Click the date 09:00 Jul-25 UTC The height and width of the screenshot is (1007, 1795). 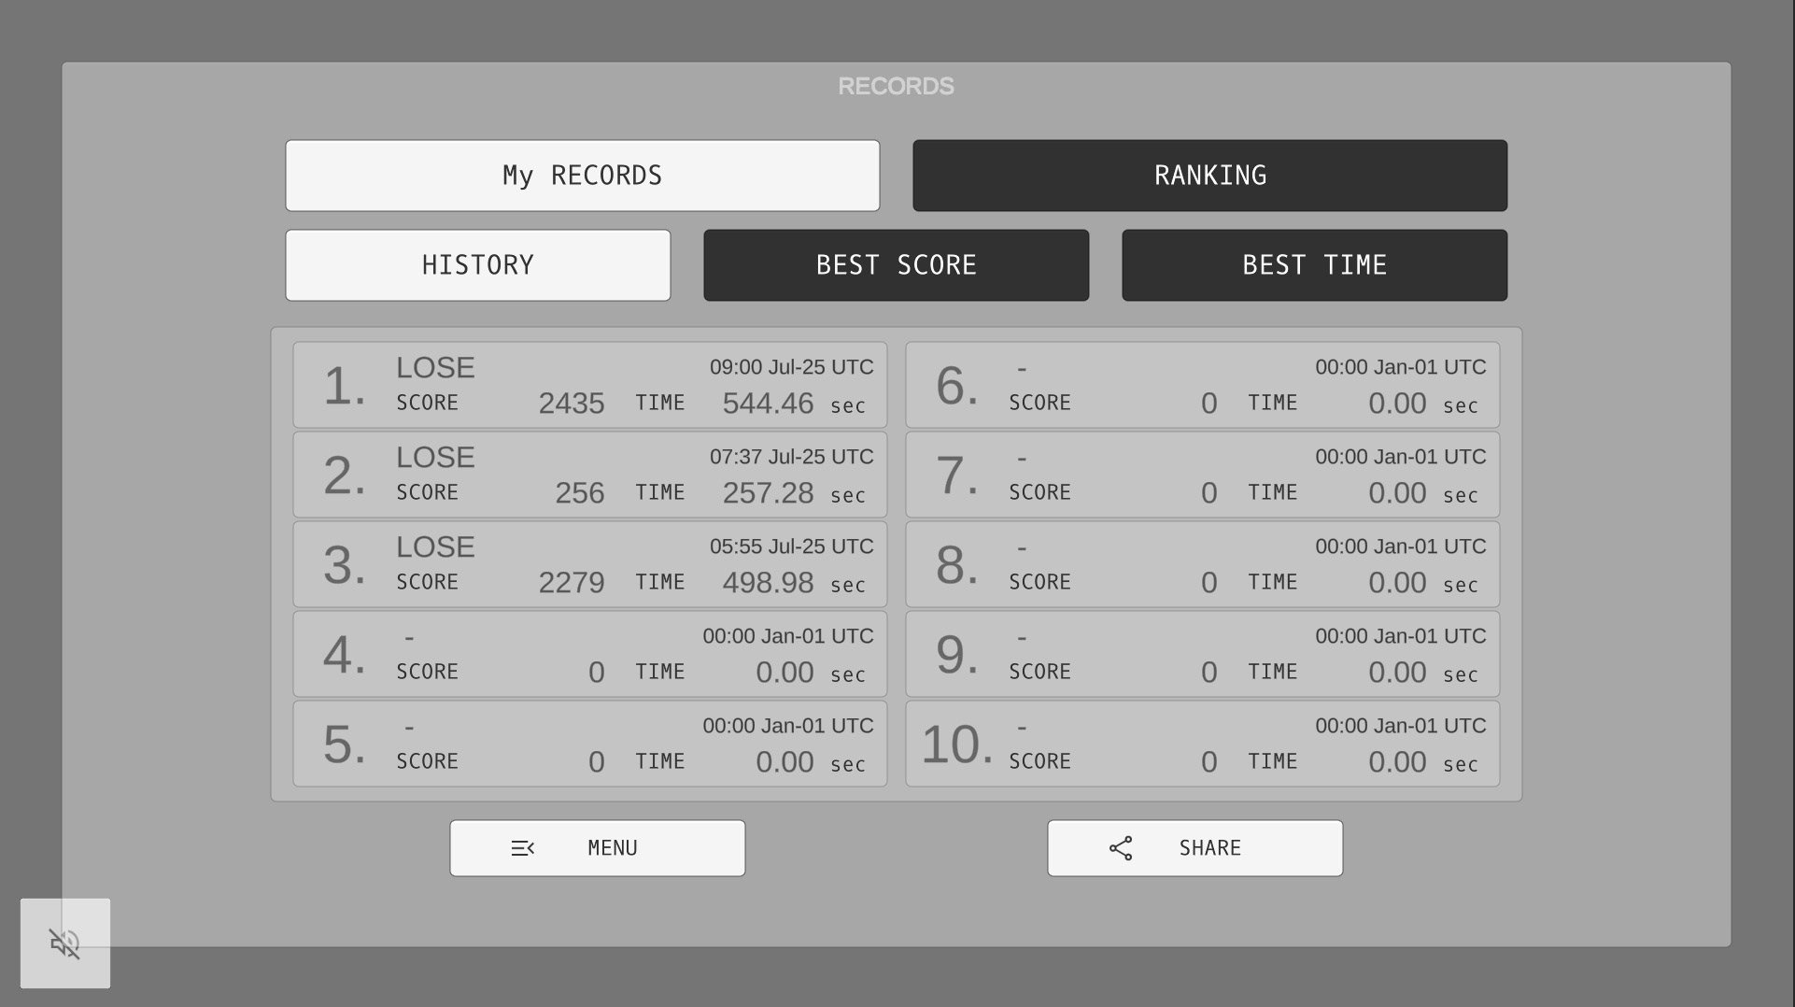792,367
